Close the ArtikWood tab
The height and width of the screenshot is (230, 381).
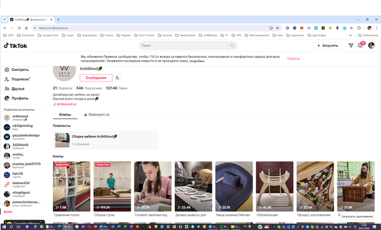[x=51, y=20]
